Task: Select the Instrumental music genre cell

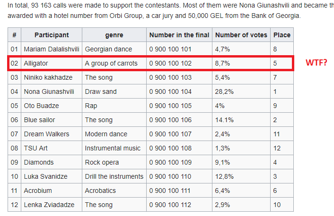Action: [x=114, y=148]
